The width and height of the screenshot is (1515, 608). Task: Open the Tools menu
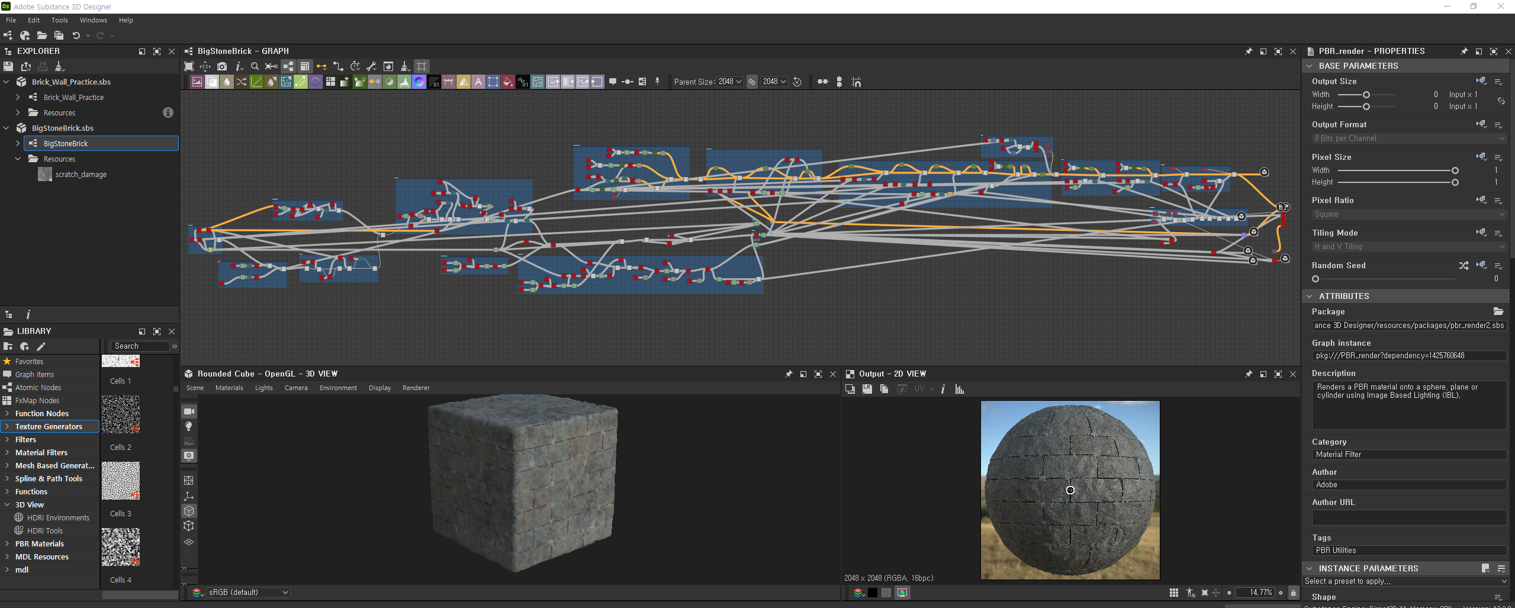pos(59,20)
